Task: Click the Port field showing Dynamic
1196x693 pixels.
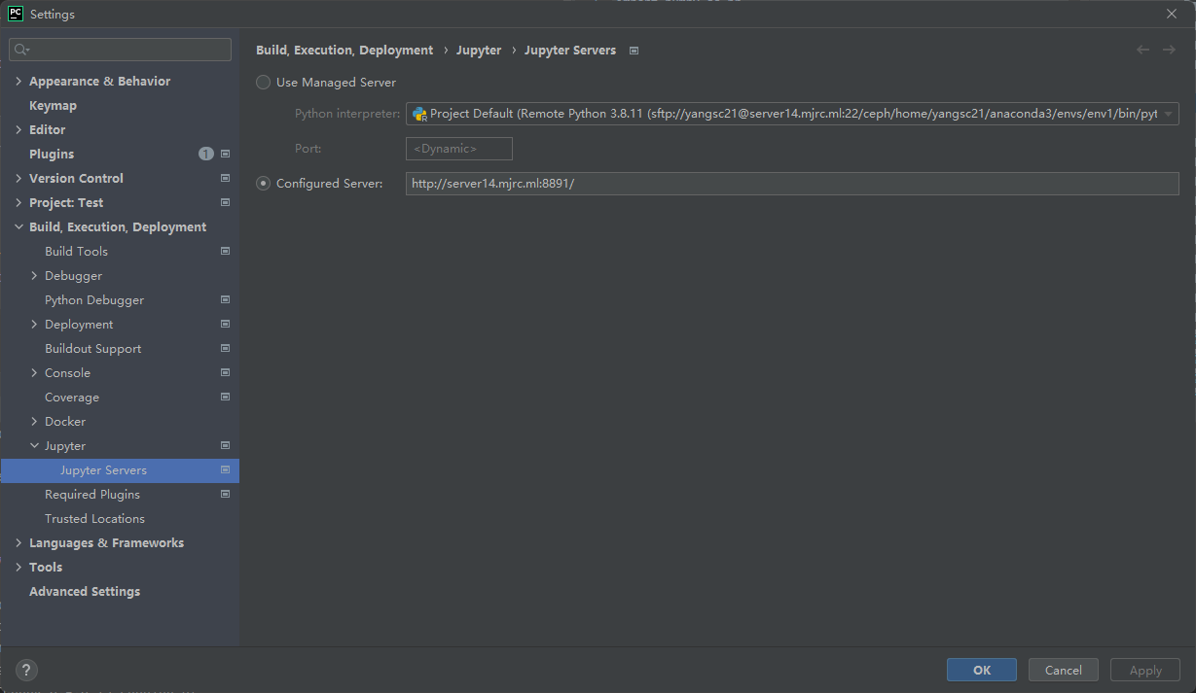Action: pyautogui.click(x=459, y=149)
